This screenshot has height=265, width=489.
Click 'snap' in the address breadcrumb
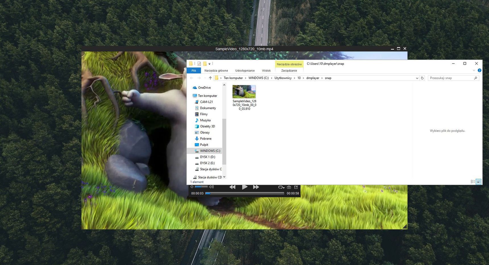tap(328, 78)
